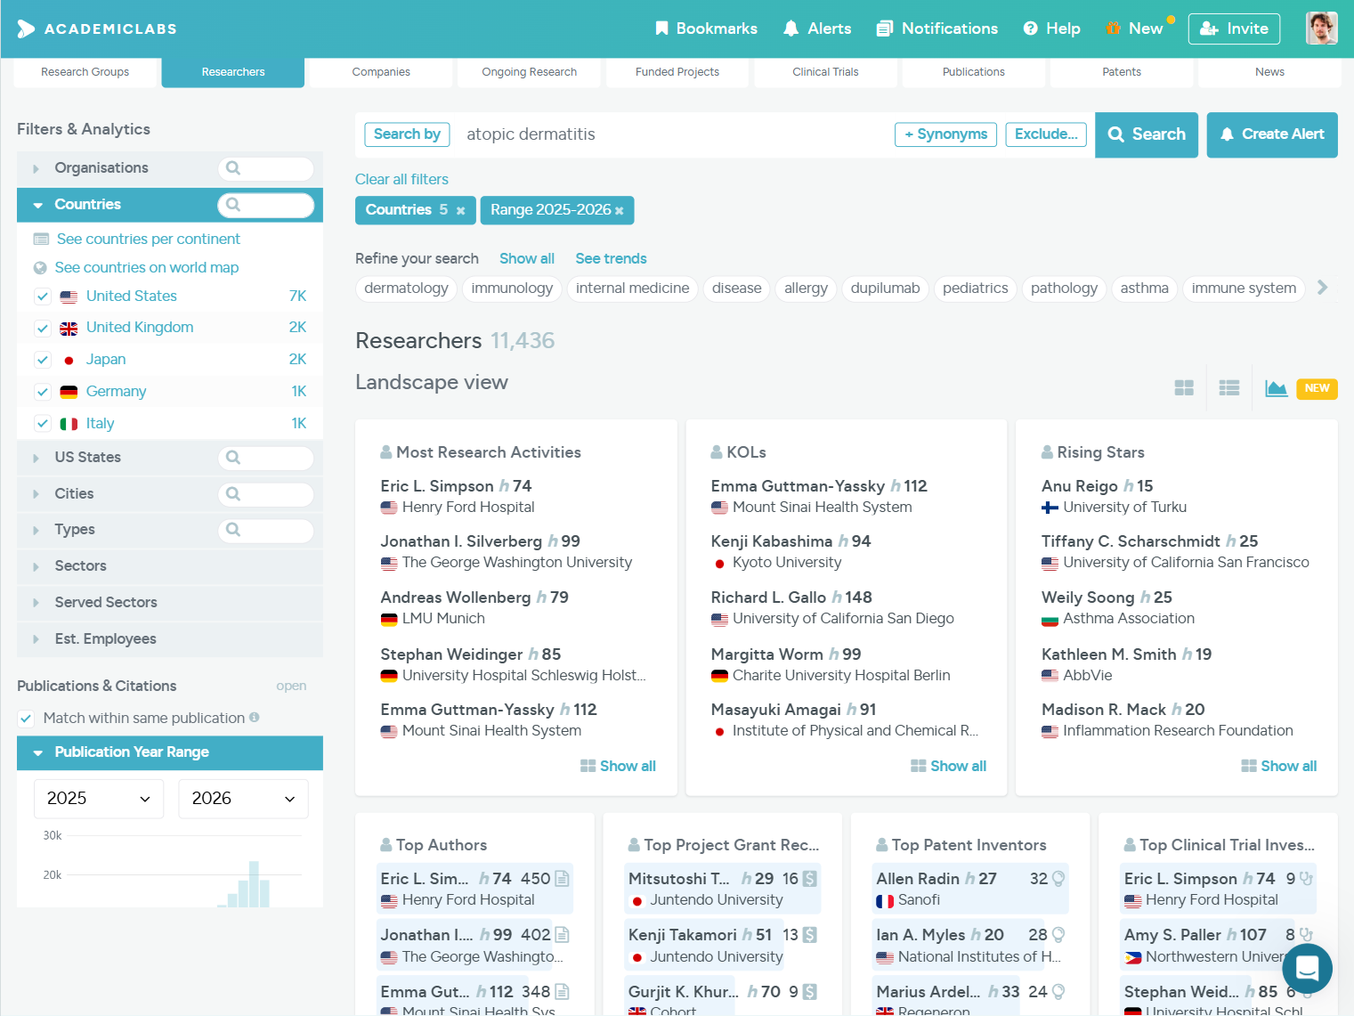The image size is (1354, 1016).
Task: Switch to the News tab
Action: point(1269,72)
